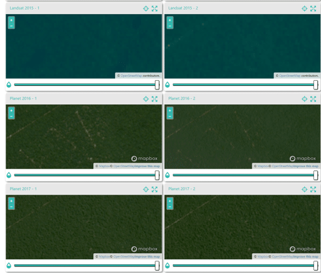Zoom in on Planet 2017 - 1 map
The image size is (321, 273).
[11, 201]
